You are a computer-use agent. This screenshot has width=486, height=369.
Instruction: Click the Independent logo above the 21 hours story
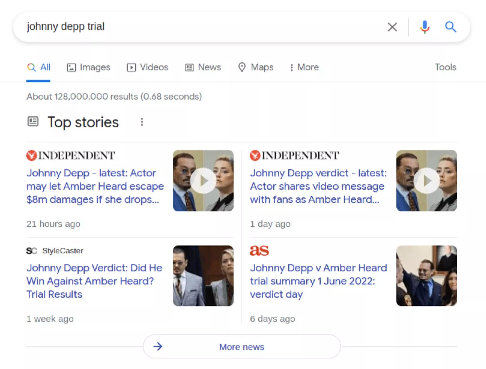[70, 155]
